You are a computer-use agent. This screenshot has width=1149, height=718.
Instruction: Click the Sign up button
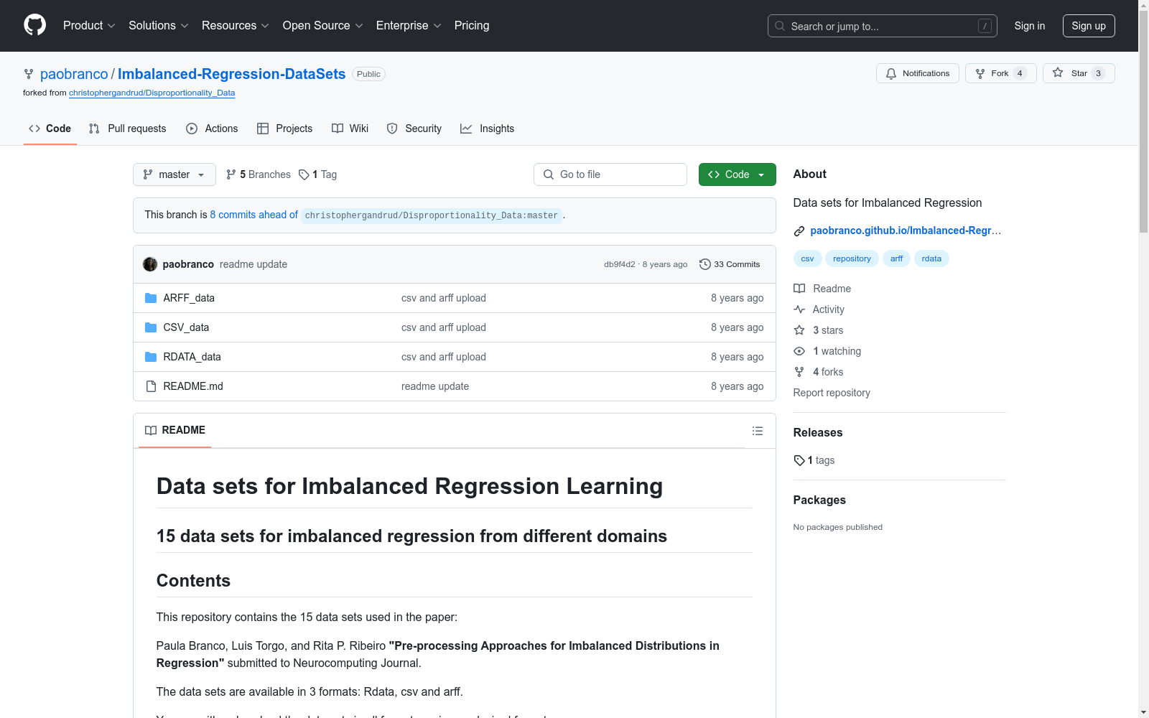(1089, 26)
